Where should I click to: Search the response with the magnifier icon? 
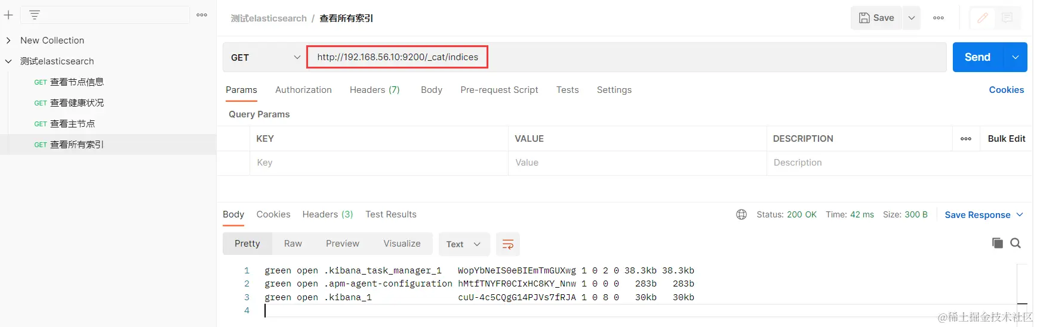(1016, 243)
